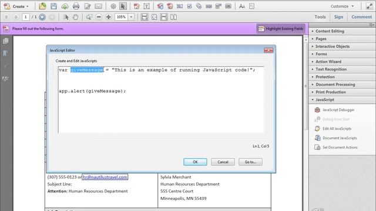Open the Customize dropdown
376x211 pixels.
pyautogui.click(x=342, y=6)
